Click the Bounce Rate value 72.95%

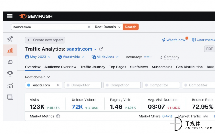point(203,107)
